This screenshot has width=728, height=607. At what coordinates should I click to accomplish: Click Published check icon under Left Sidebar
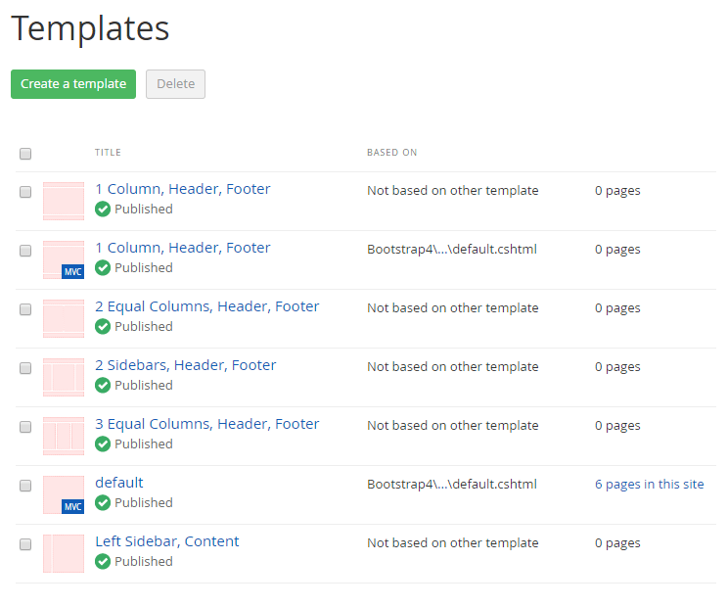pyautogui.click(x=103, y=562)
